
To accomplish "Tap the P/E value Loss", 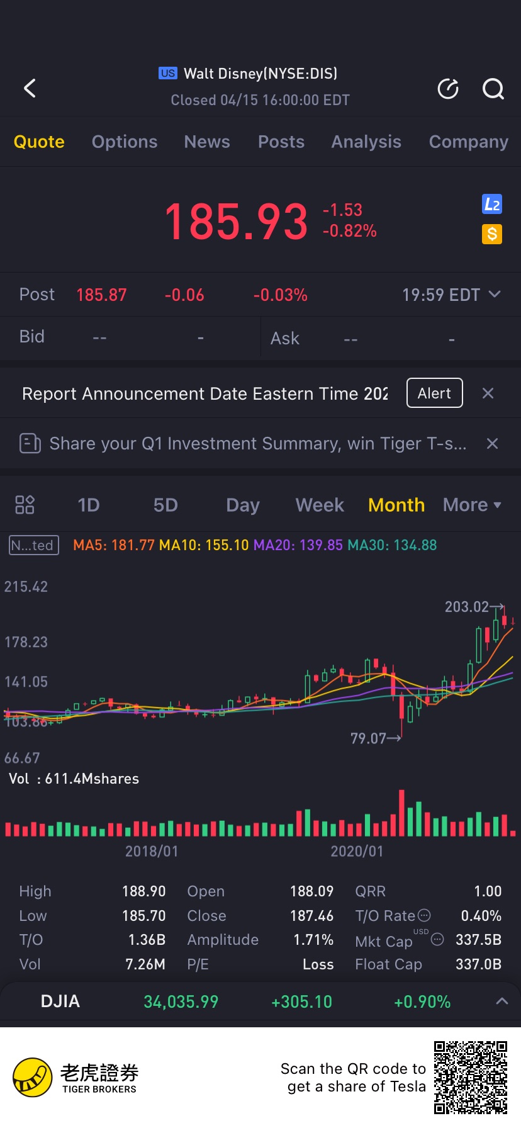I will click(x=318, y=964).
